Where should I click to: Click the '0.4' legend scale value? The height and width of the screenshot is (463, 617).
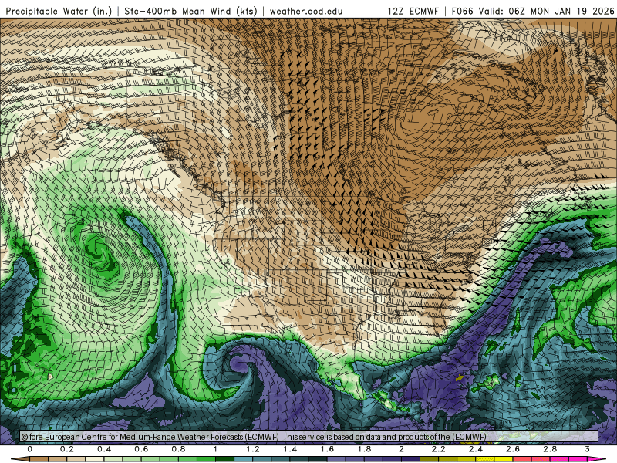pos(104,449)
